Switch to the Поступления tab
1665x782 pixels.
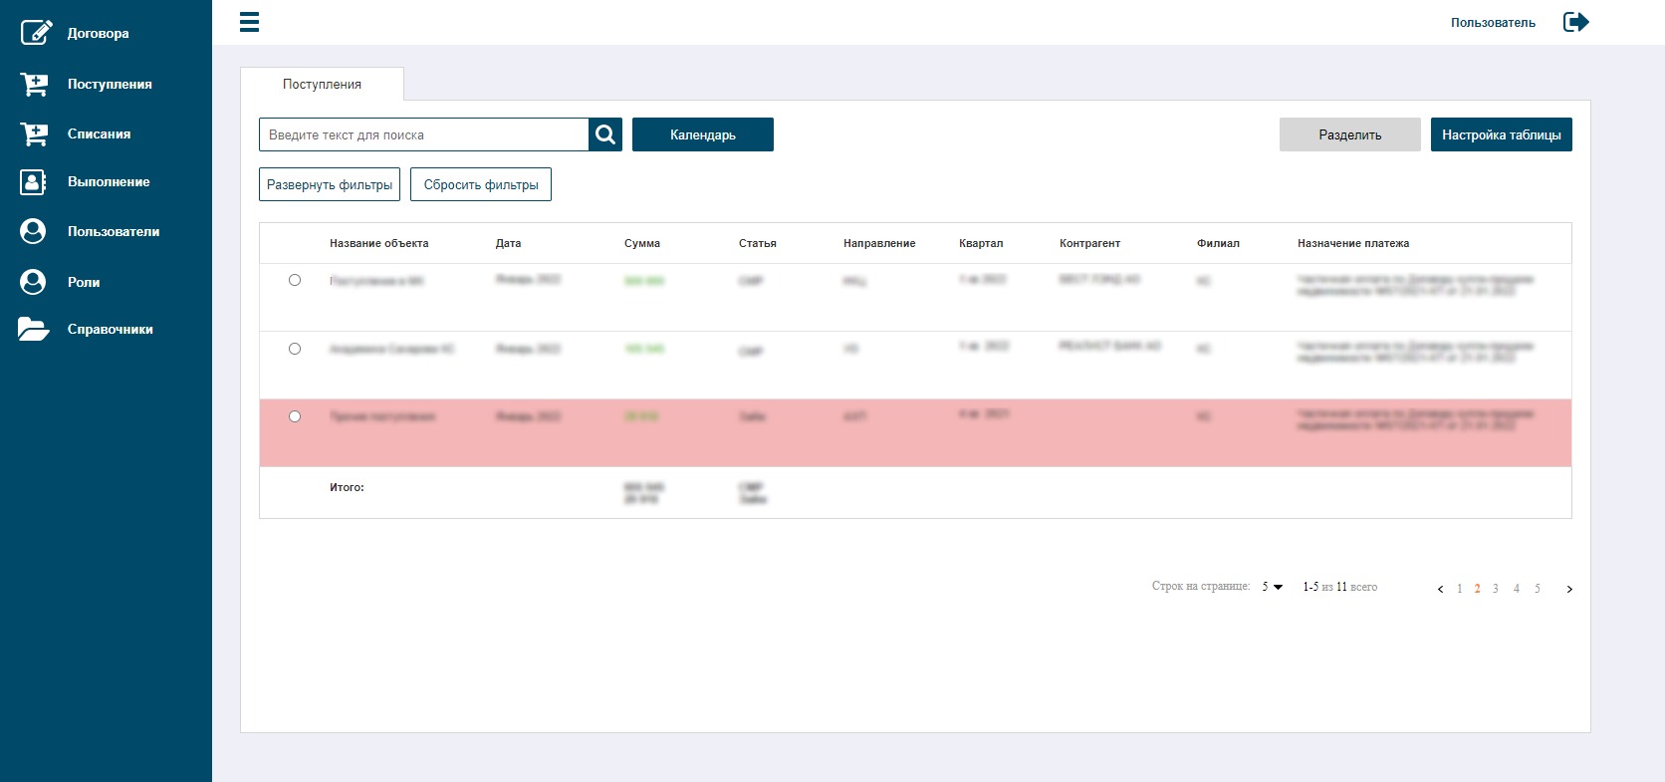(x=322, y=84)
